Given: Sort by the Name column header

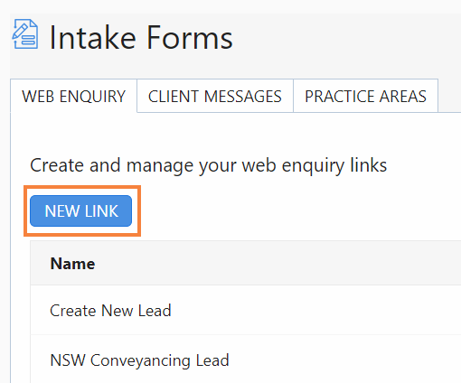Looking at the screenshot, I should 72,264.
